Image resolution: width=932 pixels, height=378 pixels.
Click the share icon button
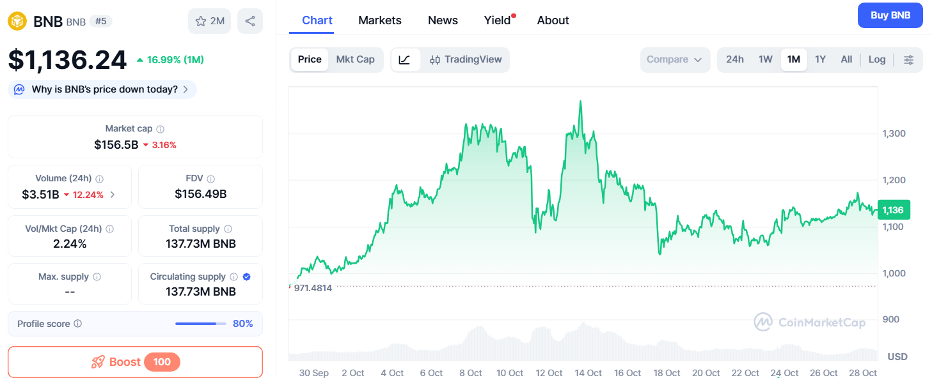[x=249, y=21]
